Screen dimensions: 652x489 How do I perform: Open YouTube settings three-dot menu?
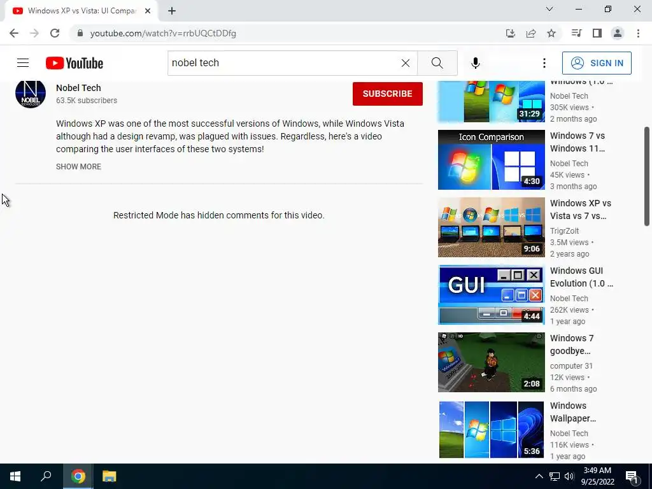(544, 63)
